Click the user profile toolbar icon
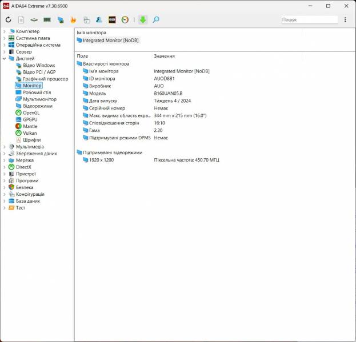The width and height of the screenshot is (356, 342). 99,20
